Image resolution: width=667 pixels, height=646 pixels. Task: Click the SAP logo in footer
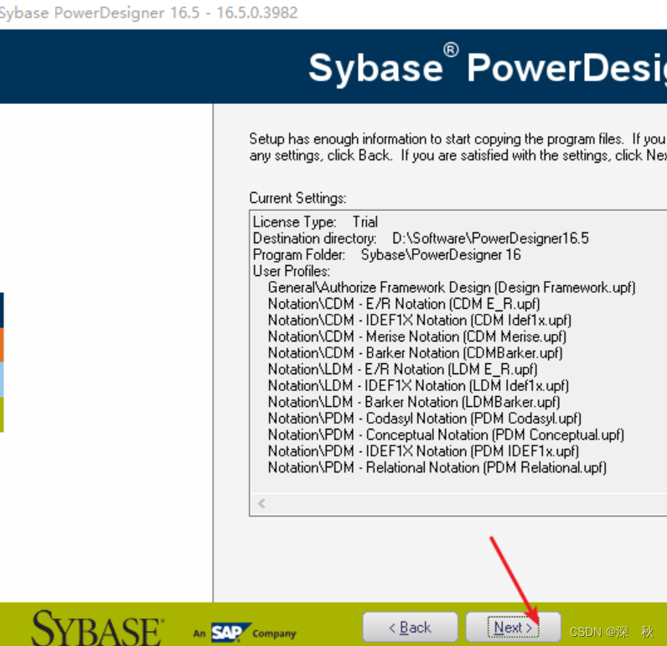tap(230, 633)
